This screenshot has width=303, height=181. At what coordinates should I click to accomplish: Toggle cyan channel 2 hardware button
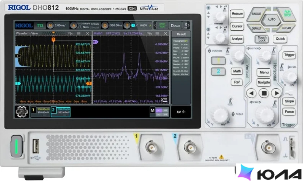218,71
